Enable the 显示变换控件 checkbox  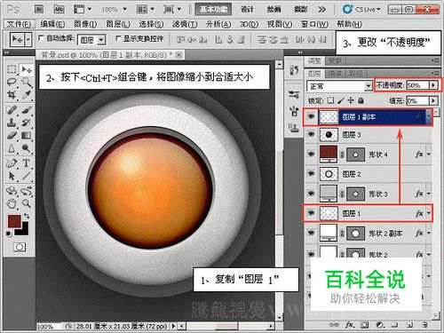coord(118,38)
